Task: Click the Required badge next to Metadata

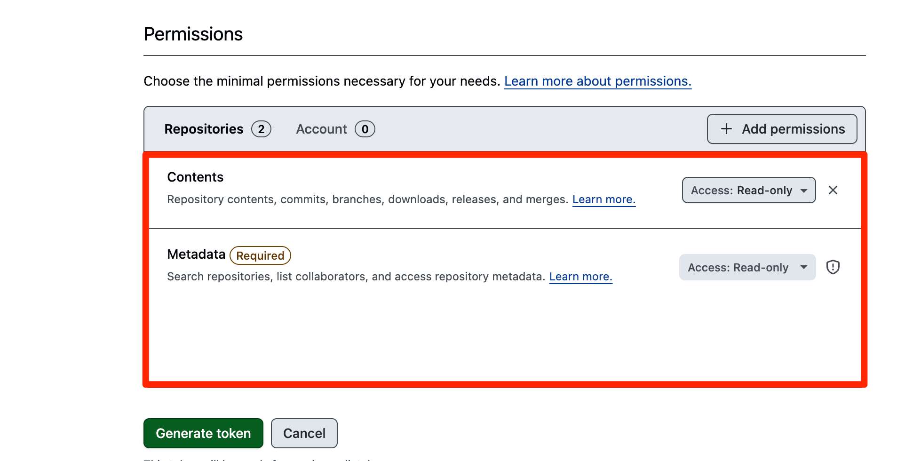Action: pos(260,255)
